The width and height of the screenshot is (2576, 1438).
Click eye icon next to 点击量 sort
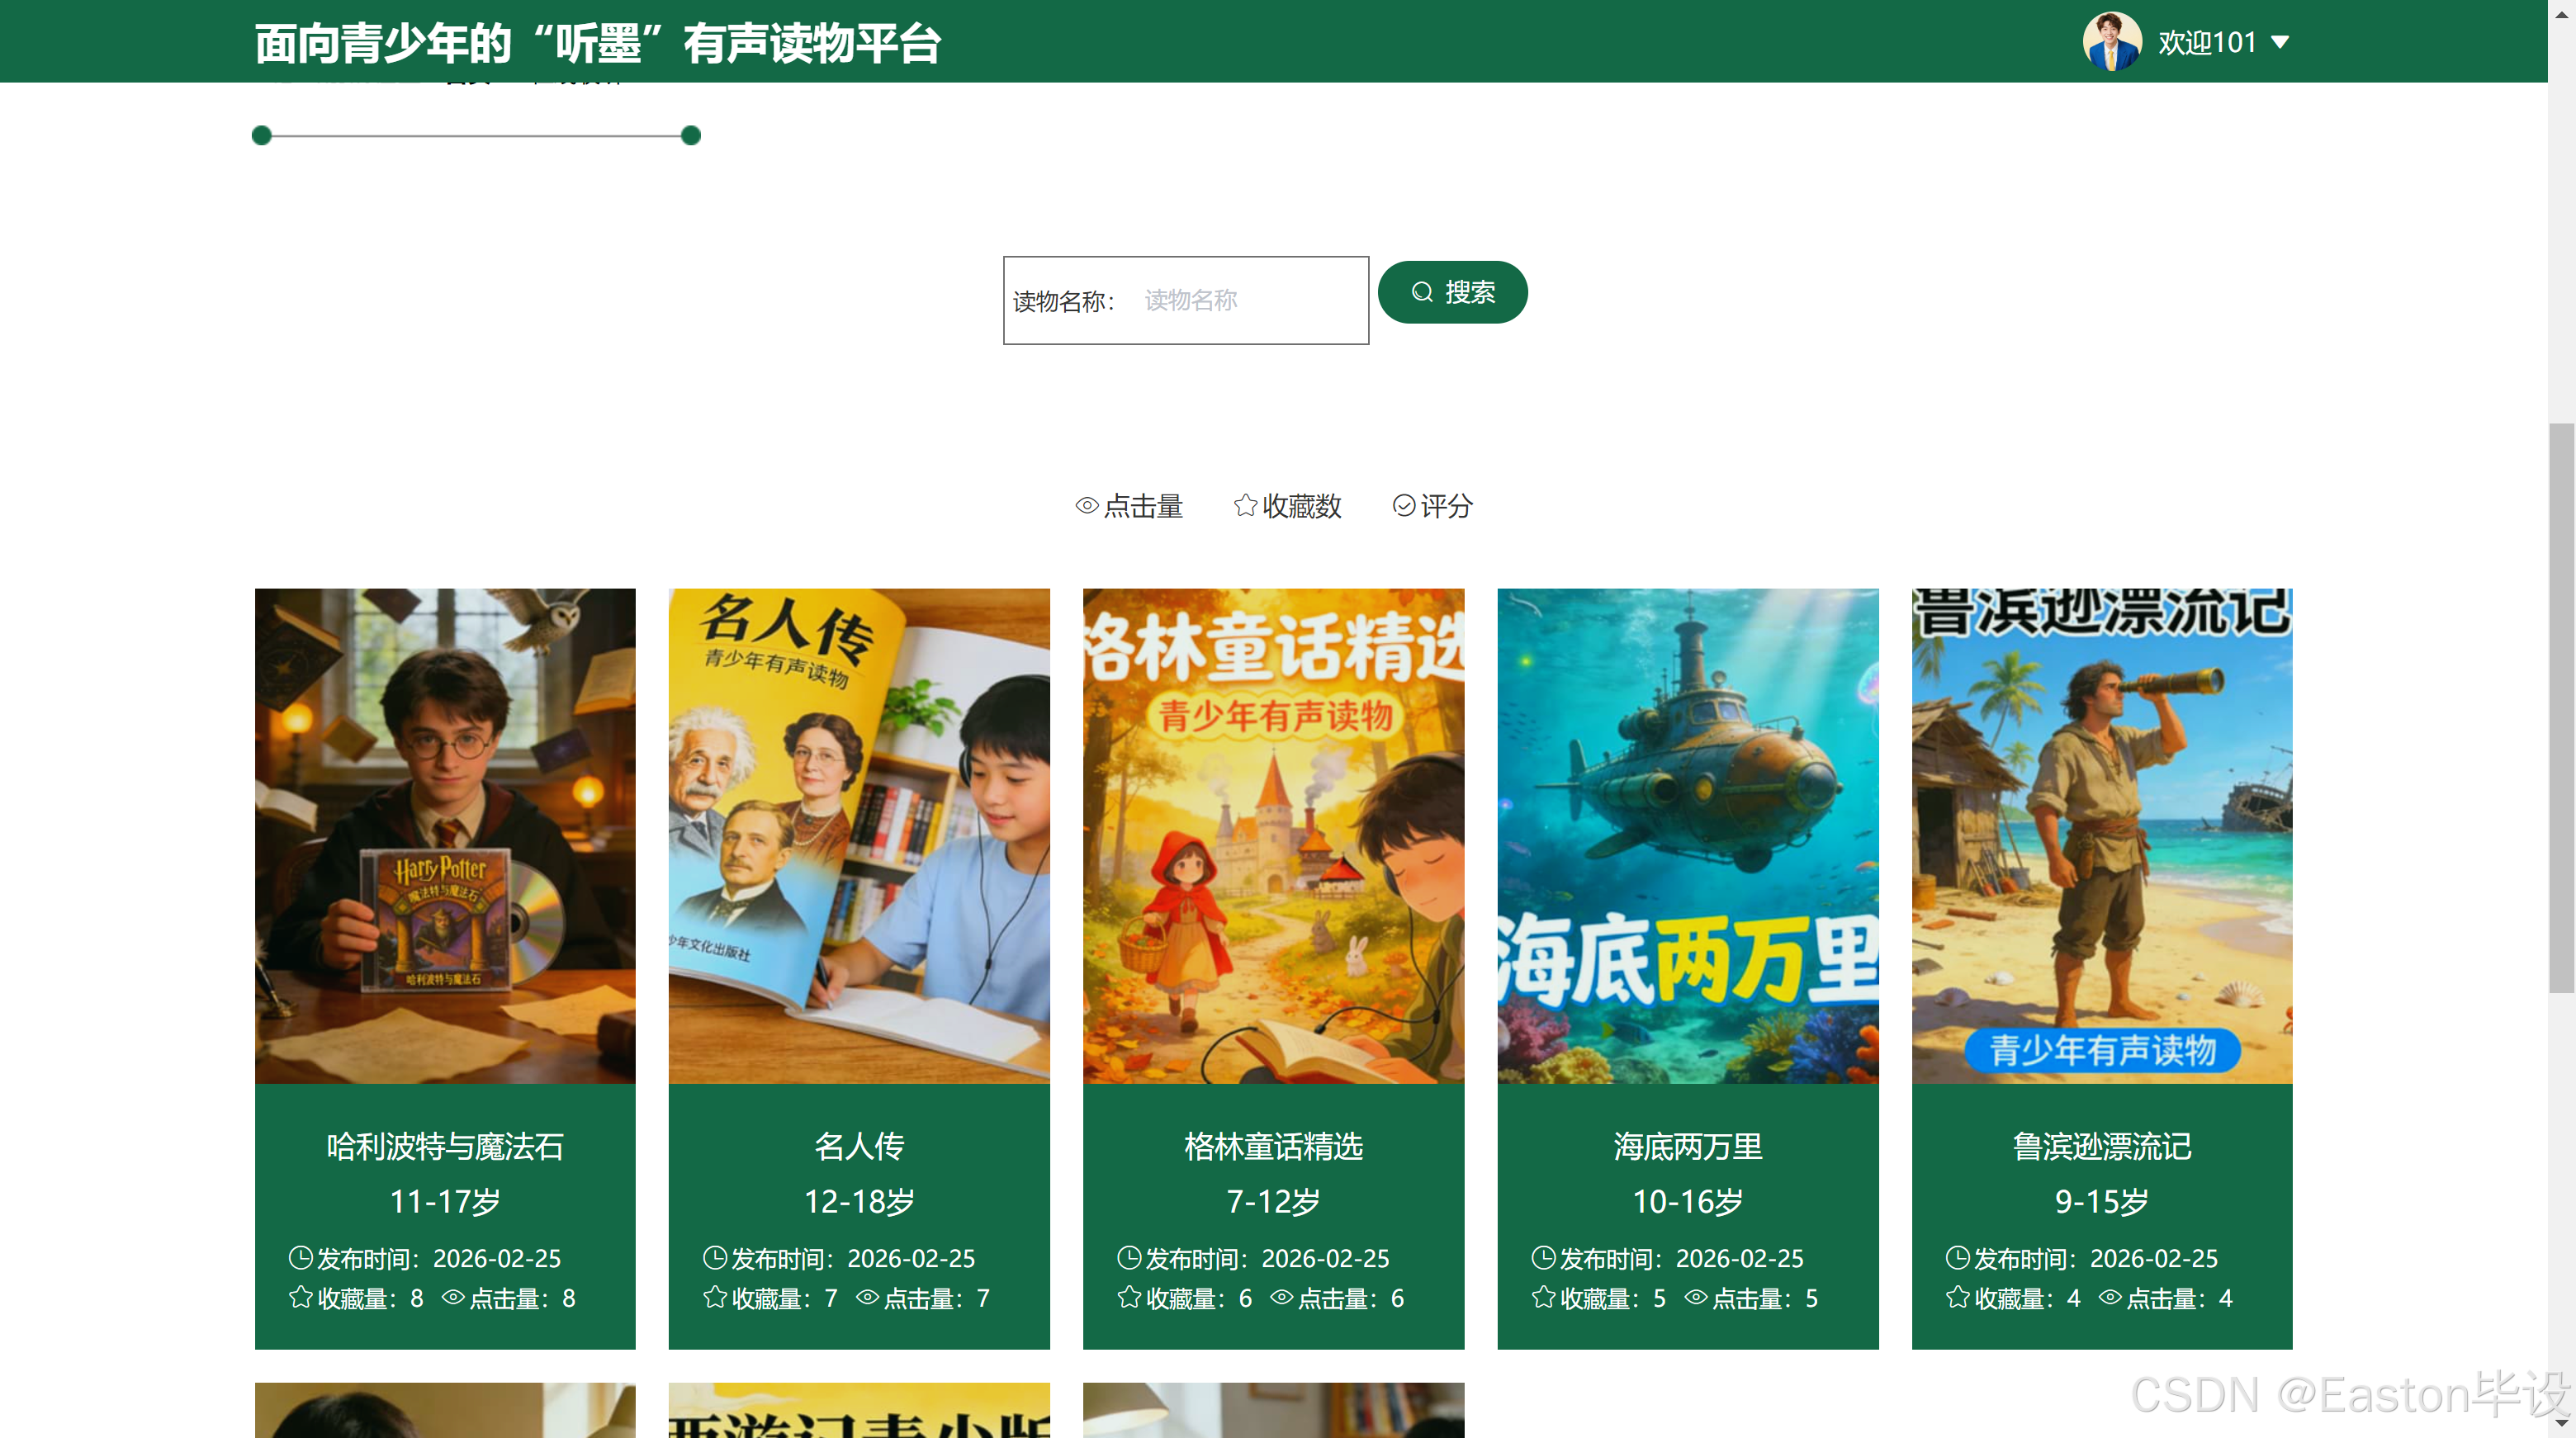pos(1087,506)
